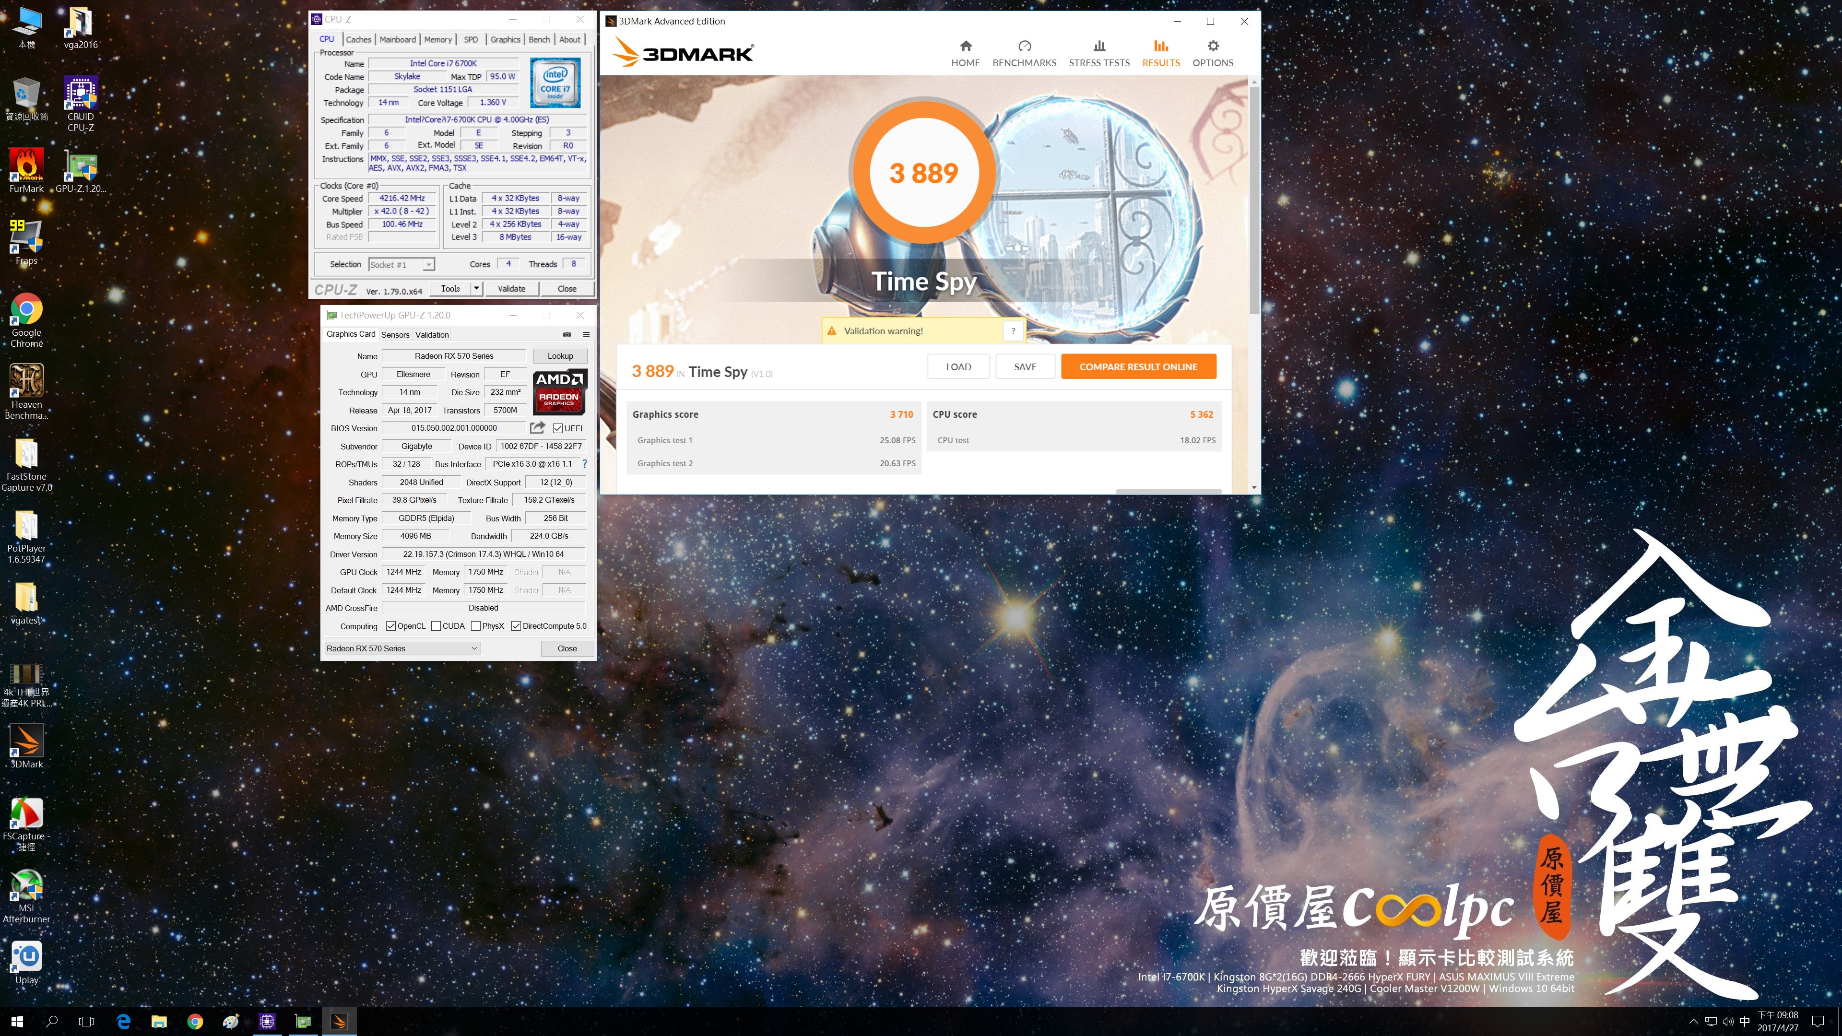Click Bus Interface question mark in GPU-Z
The image size is (1842, 1036).
584,464
